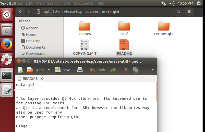
Task: Open the View menu
Action: [40, 3]
